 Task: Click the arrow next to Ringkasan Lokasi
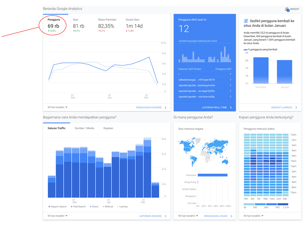pos(231,216)
